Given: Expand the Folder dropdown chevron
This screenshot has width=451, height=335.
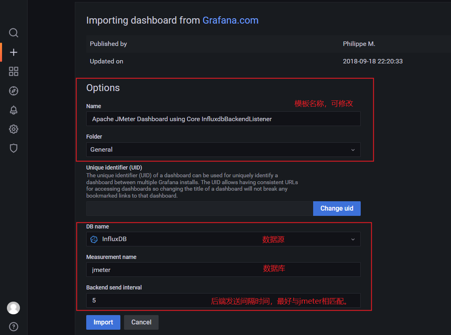Looking at the screenshot, I should pos(353,150).
